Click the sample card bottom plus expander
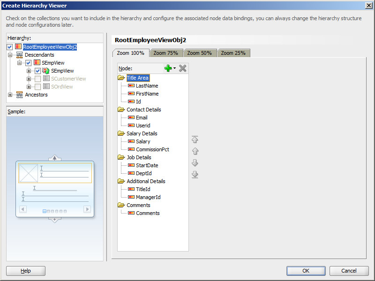375x281 pixels. pos(54,220)
